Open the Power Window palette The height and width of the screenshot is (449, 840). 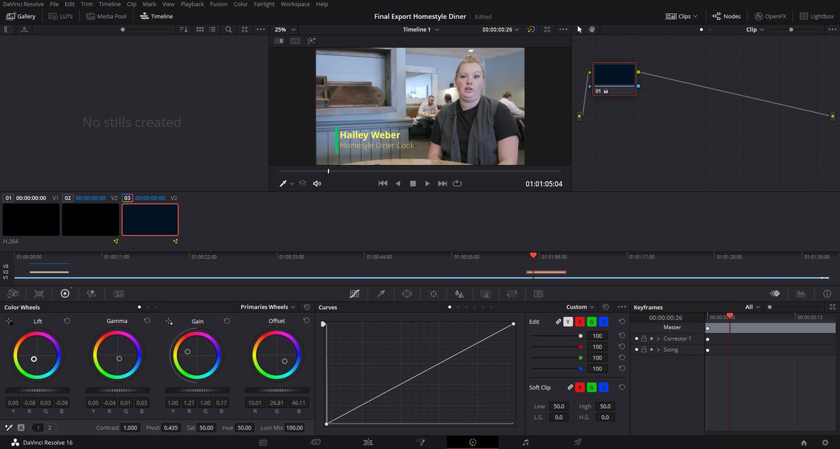coord(407,293)
